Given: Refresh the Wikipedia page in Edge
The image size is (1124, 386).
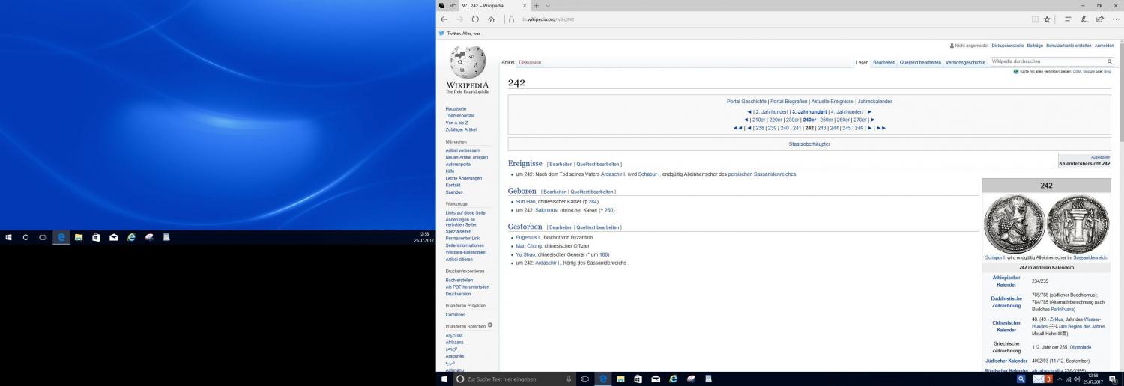Looking at the screenshot, I should [x=475, y=19].
